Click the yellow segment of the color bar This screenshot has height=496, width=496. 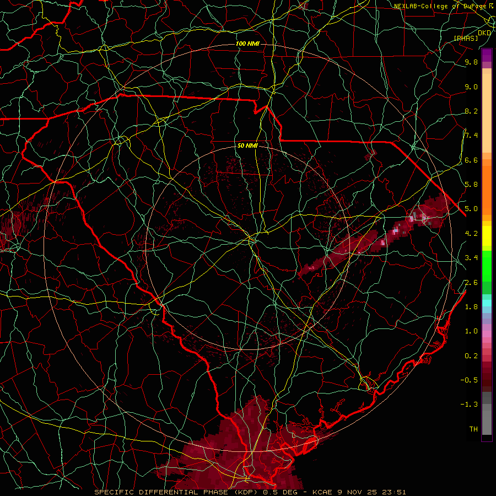point(487,236)
